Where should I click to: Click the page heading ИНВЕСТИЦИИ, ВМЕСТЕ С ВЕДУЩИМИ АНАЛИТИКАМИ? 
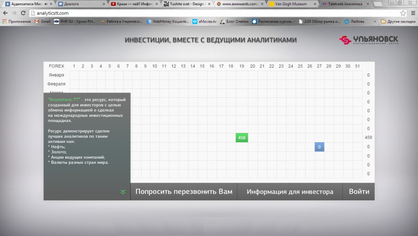tap(211, 40)
